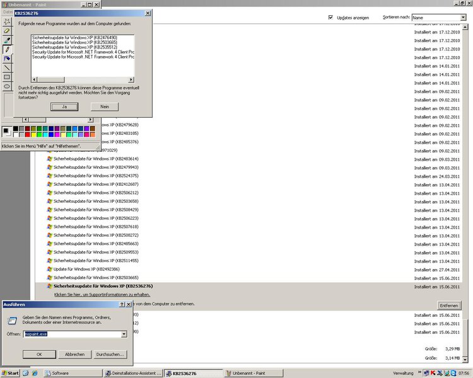
Task: Select Sicherheitsupdate für Windows XP (KB2507618) row
Action: tap(247, 227)
